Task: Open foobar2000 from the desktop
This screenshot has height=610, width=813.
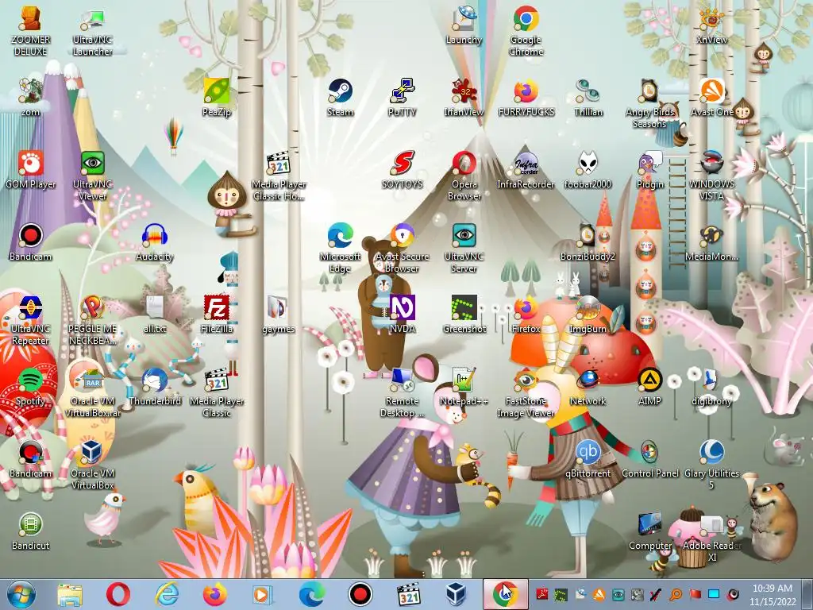Action: pos(588,170)
